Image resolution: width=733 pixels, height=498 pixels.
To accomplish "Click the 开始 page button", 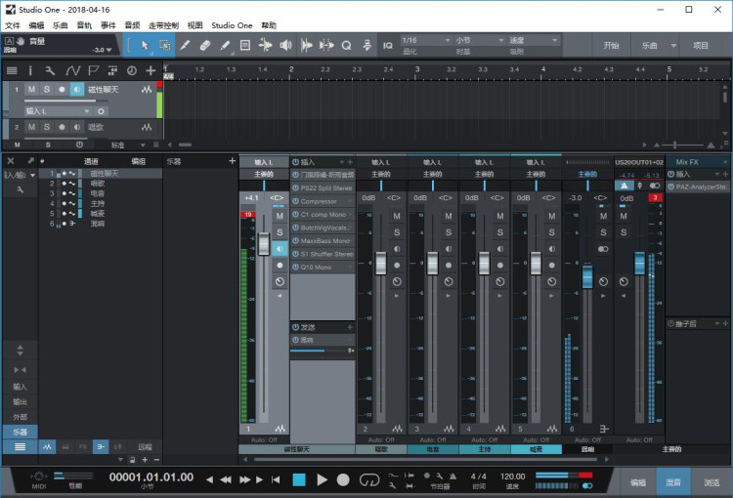I will pos(611,45).
